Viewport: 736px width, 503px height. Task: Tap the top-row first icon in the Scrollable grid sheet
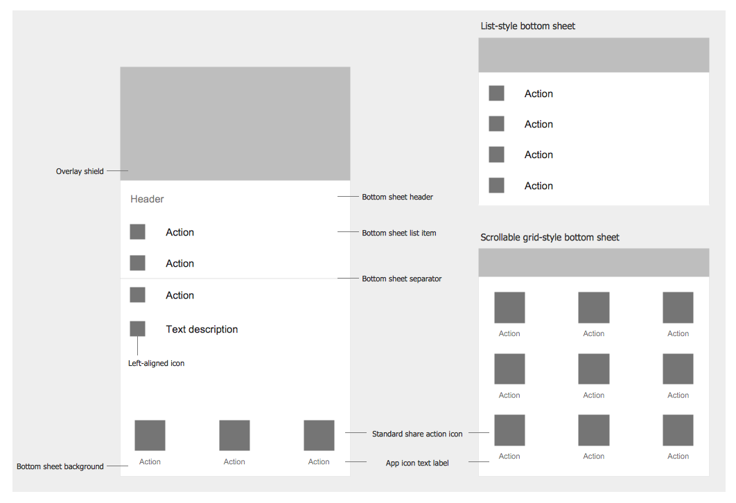(509, 308)
